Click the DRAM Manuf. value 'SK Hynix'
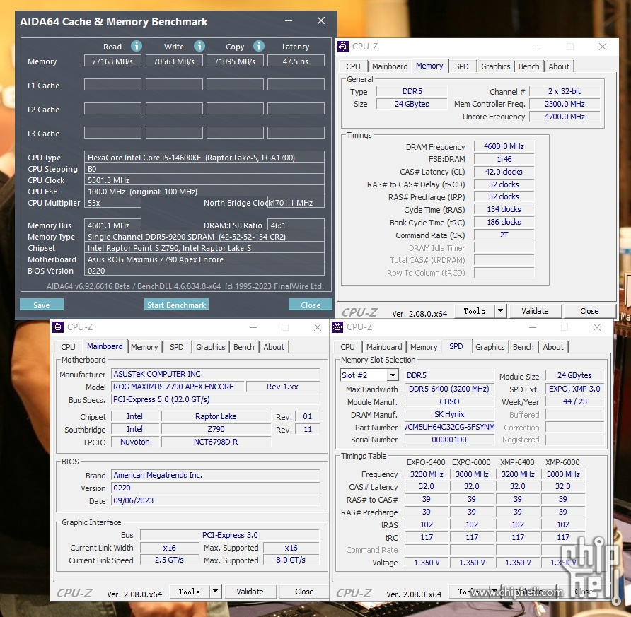Screen dimensions: 631x617 (449, 414)
